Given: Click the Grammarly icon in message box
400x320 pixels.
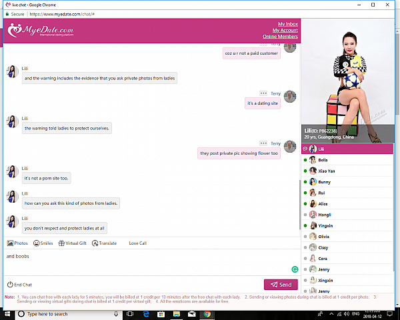Looking at the screenshot, I should [295, 269].
